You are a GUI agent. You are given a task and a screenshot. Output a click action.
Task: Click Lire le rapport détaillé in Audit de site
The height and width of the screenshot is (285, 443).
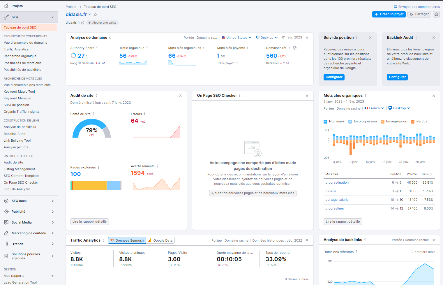coord(89,222)
